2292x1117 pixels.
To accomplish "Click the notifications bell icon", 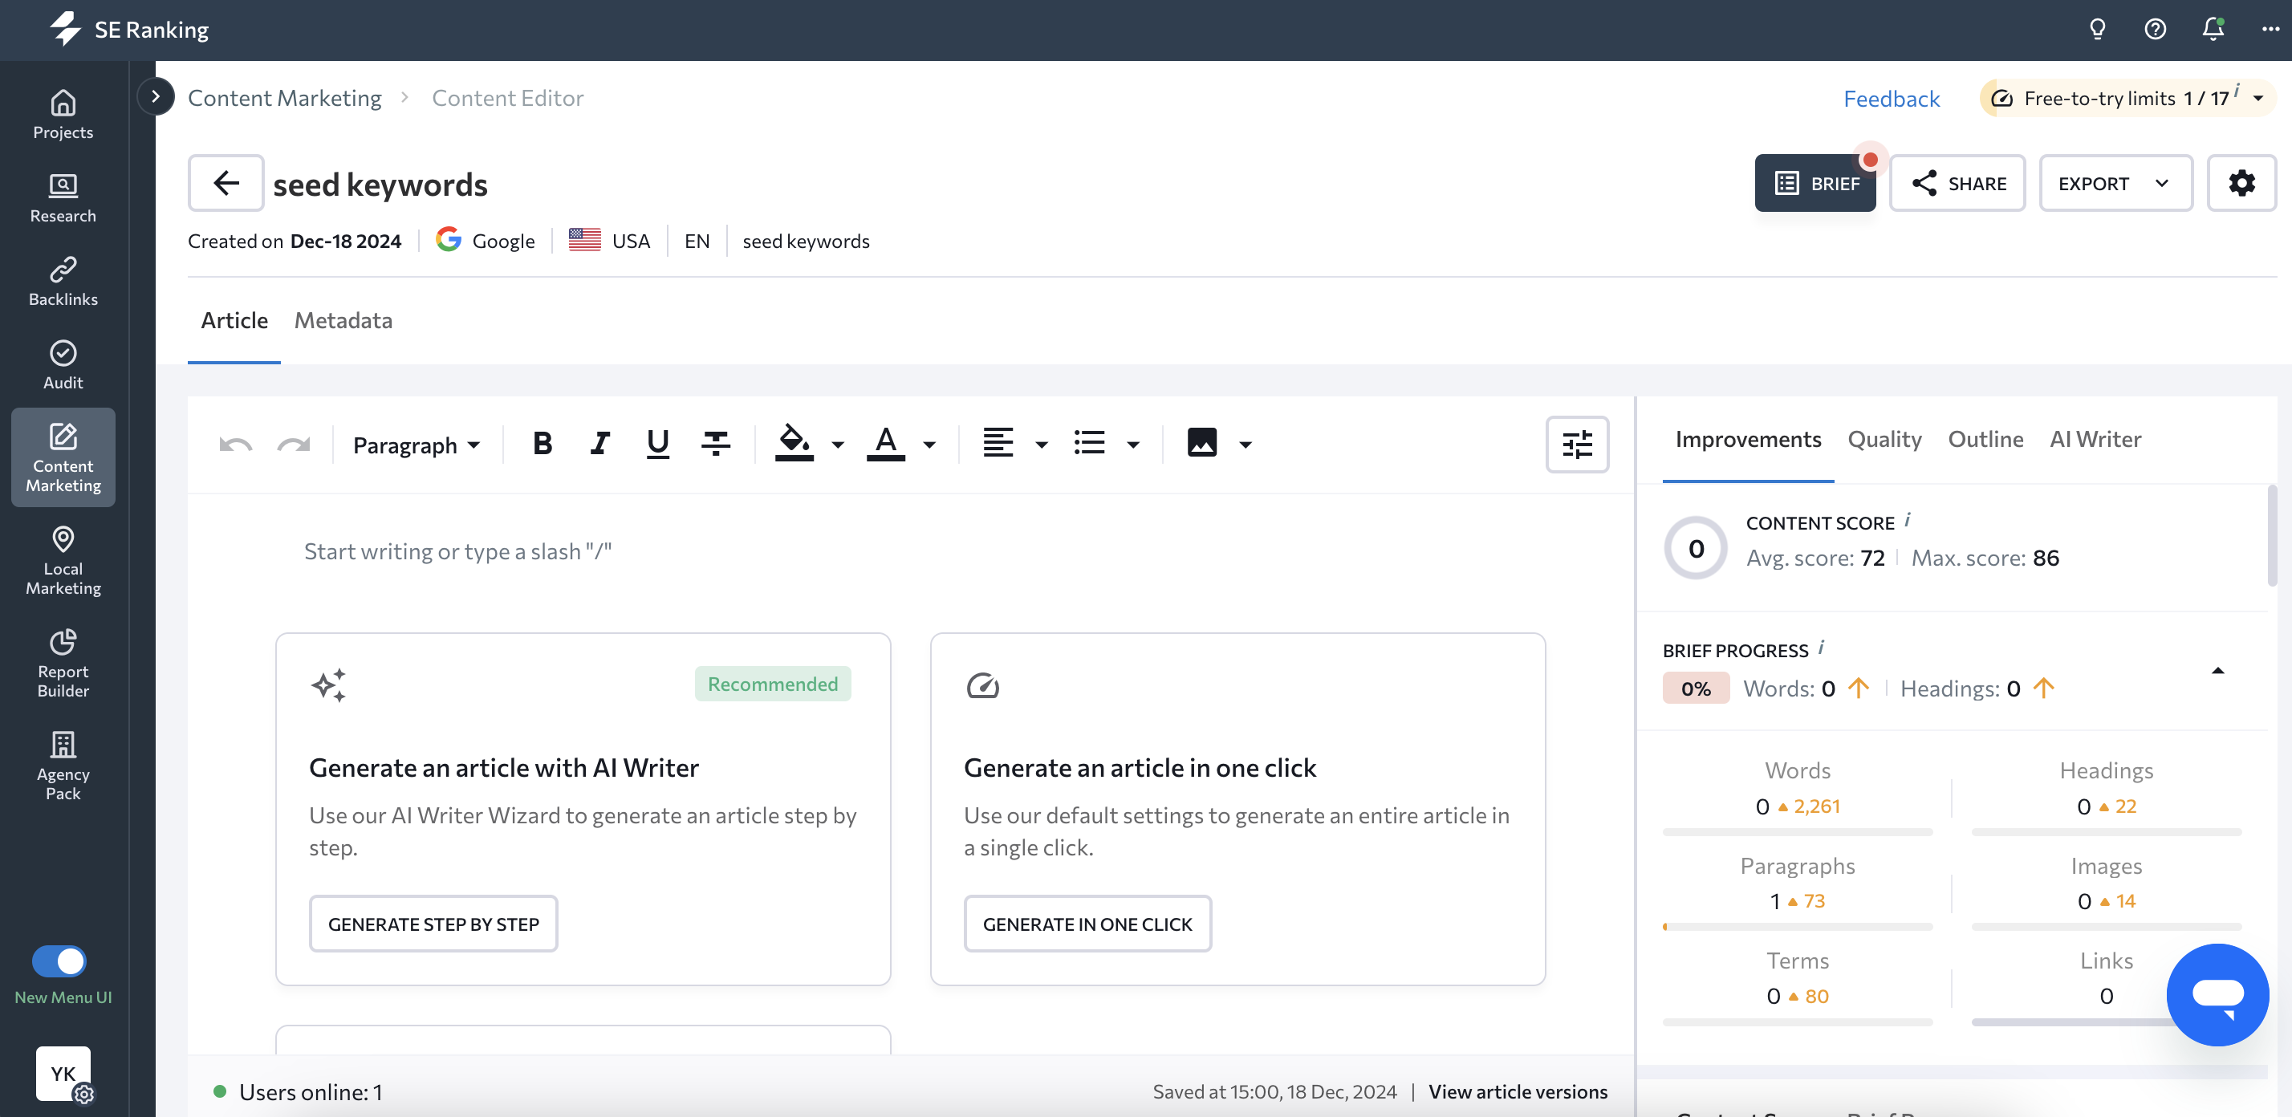I will pos(2213,30).
